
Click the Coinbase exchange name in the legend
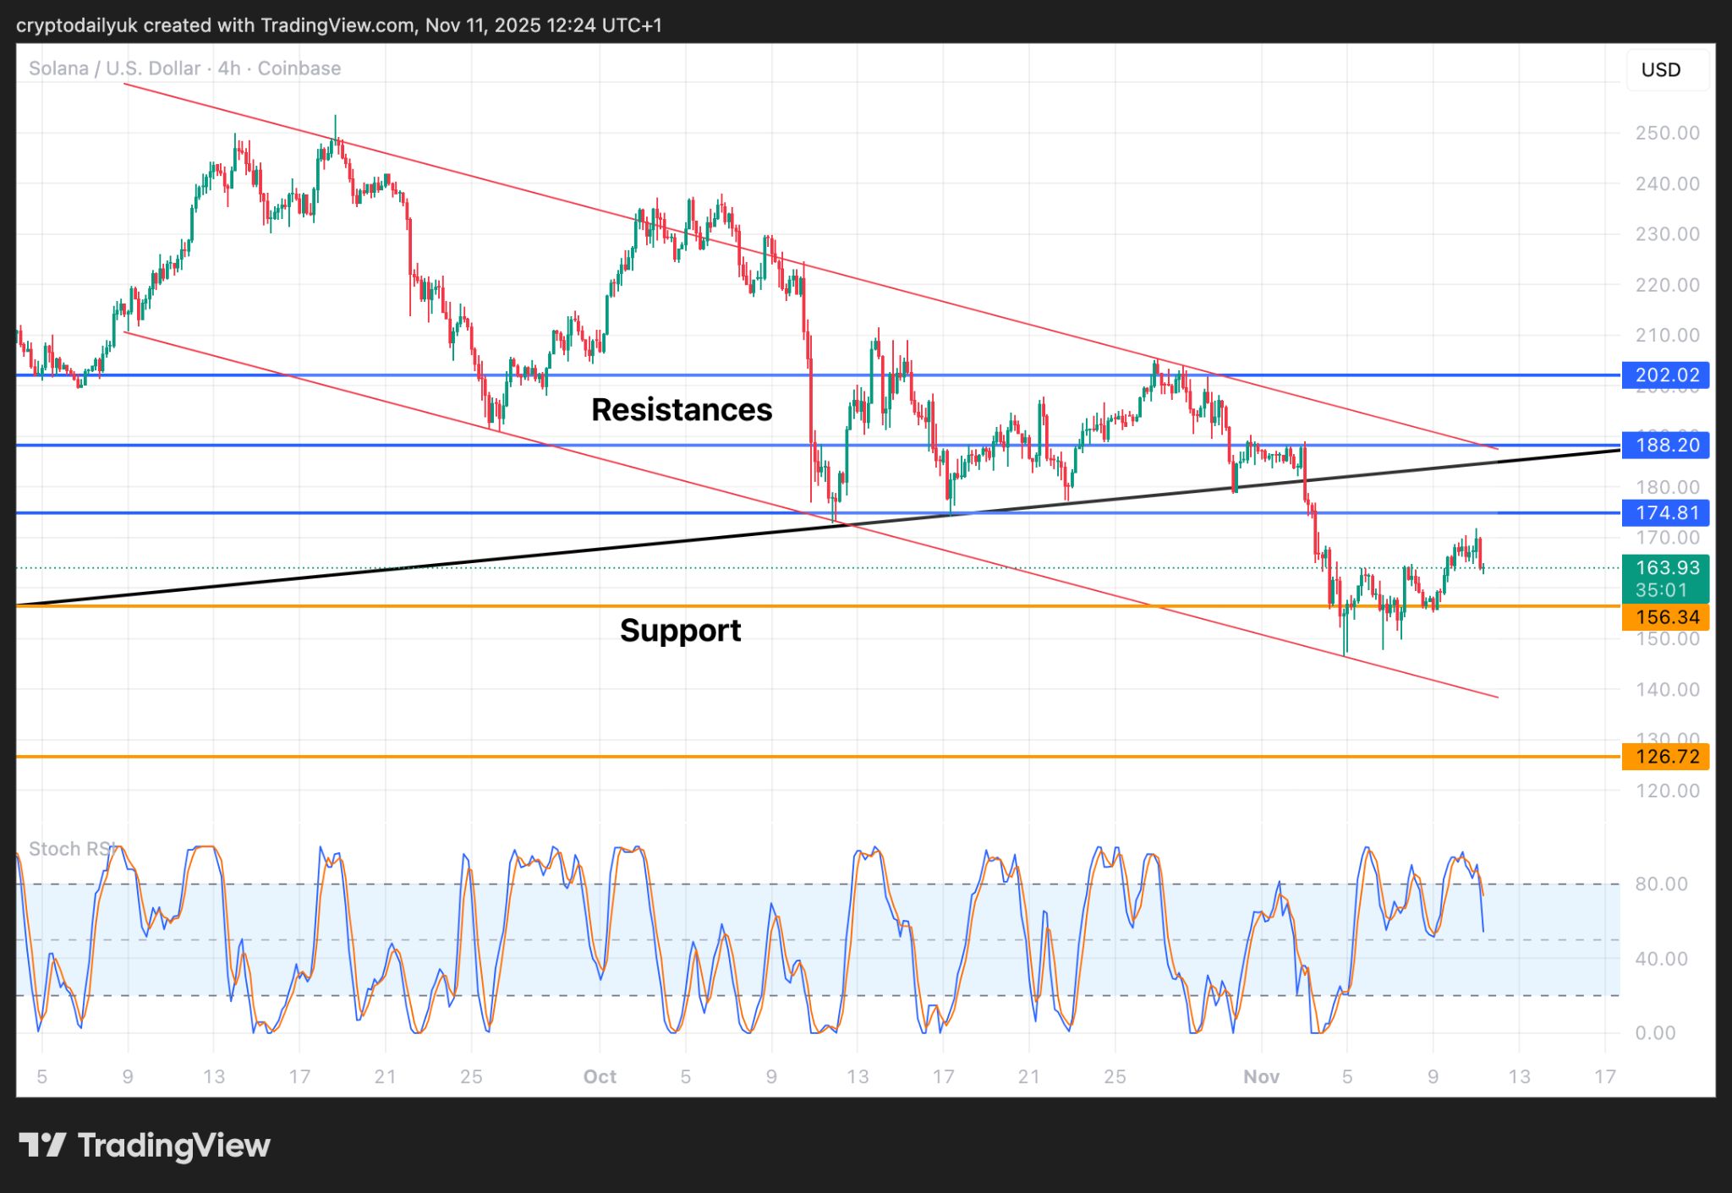[300, 68]
